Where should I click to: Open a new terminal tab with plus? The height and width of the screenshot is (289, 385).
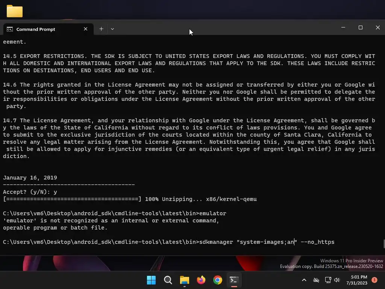tap(101, 29)
